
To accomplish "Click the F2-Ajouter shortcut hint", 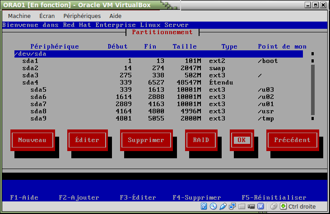I will (x=79, y=197).
